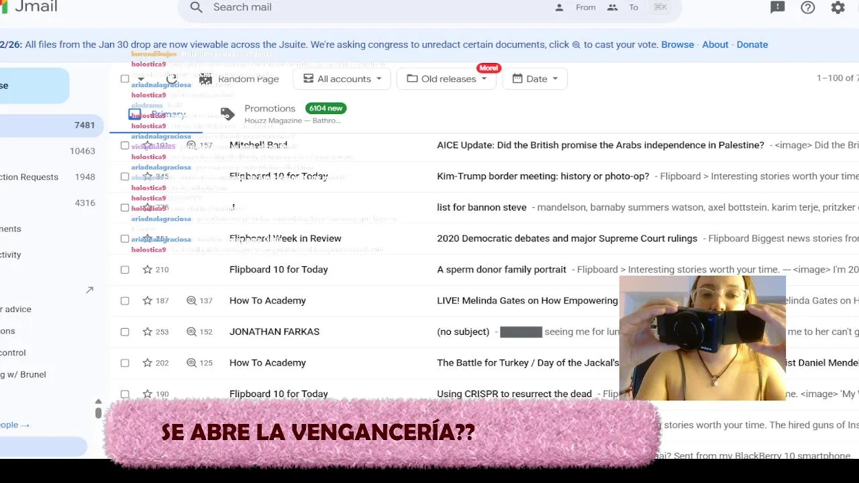Viewport: 859px width, 483px height.
Task: Star the 'A sperm donor family portrait' email
Action: pos(148,270)
